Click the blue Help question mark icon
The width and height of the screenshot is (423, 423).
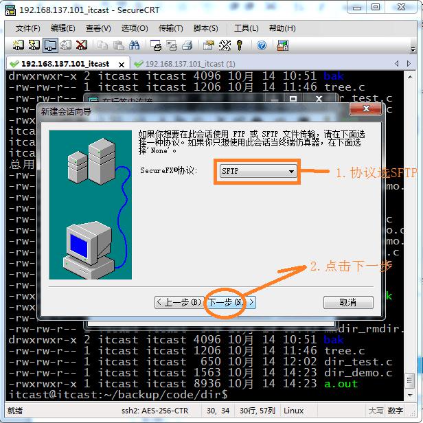coord(262,45)
